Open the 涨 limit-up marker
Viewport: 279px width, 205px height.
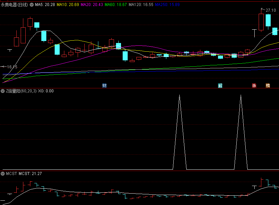pos(254,86)
